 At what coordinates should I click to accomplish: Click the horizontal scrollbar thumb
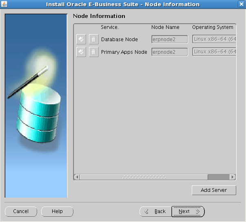pyautogui.click(x=144, y=177)
